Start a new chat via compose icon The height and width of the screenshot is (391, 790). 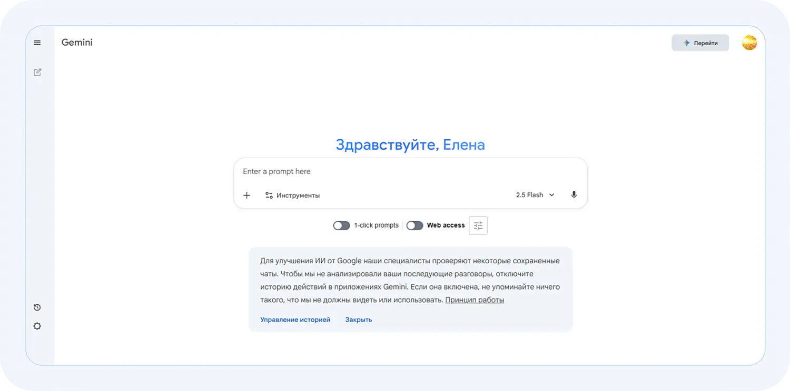coord(37,72)
